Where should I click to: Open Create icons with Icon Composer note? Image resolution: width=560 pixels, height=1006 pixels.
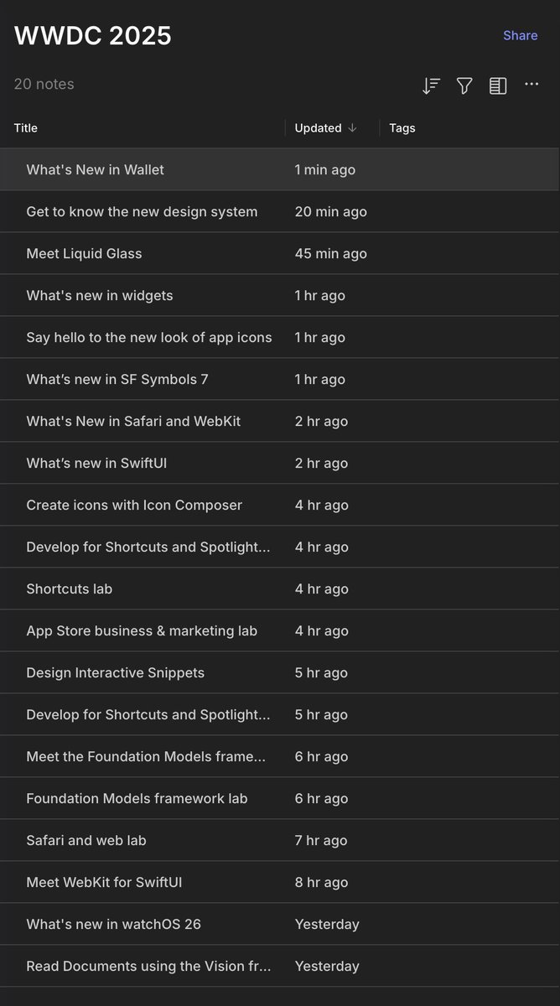coord(280,505)
